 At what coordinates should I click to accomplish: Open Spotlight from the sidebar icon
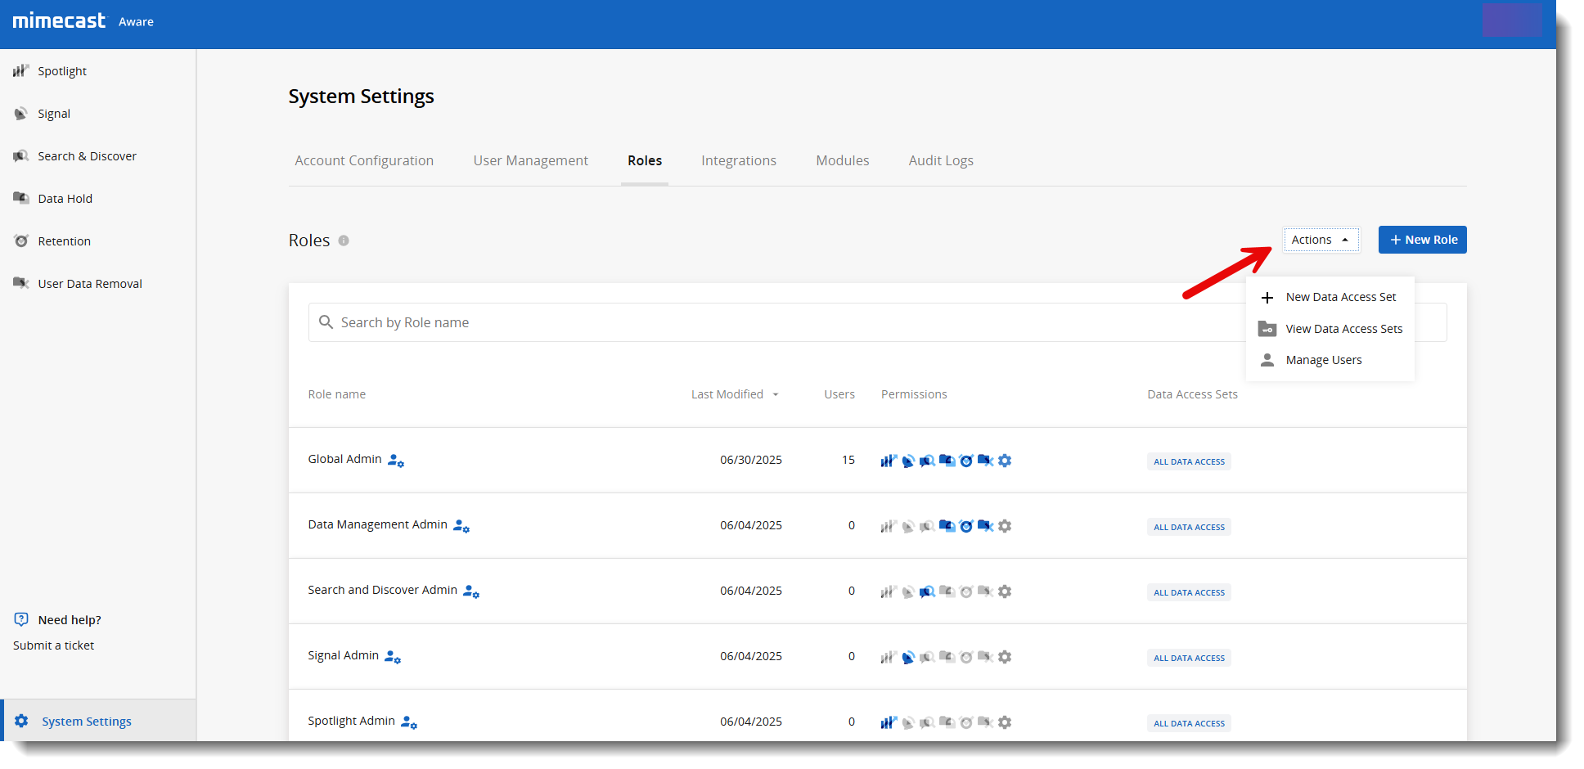[x=20, y=71]
